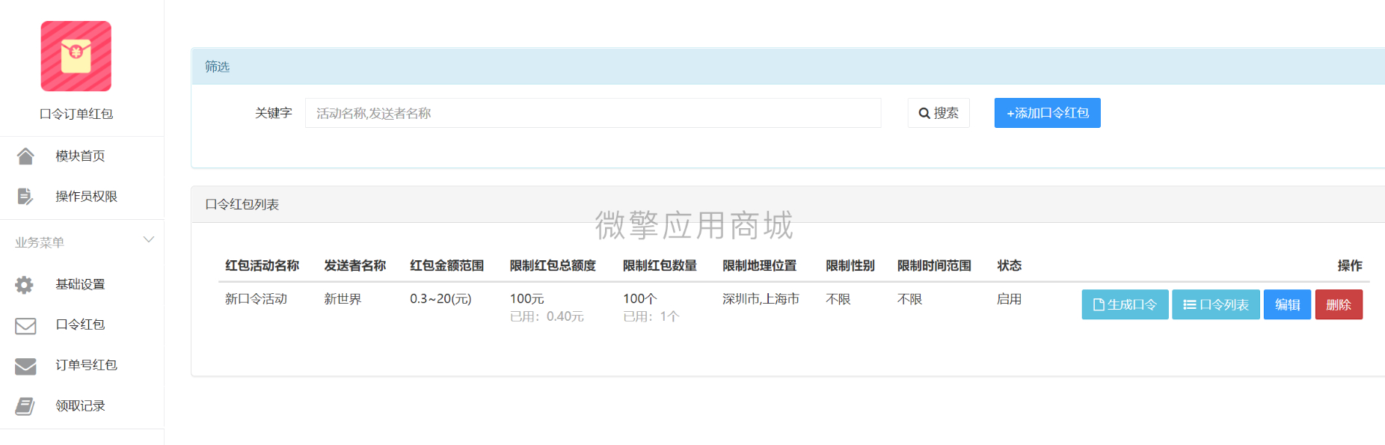Image resolution: width=1385 pixels, height=445 pixels.
Task: View 领取记录 records
Action: (80, 405)
